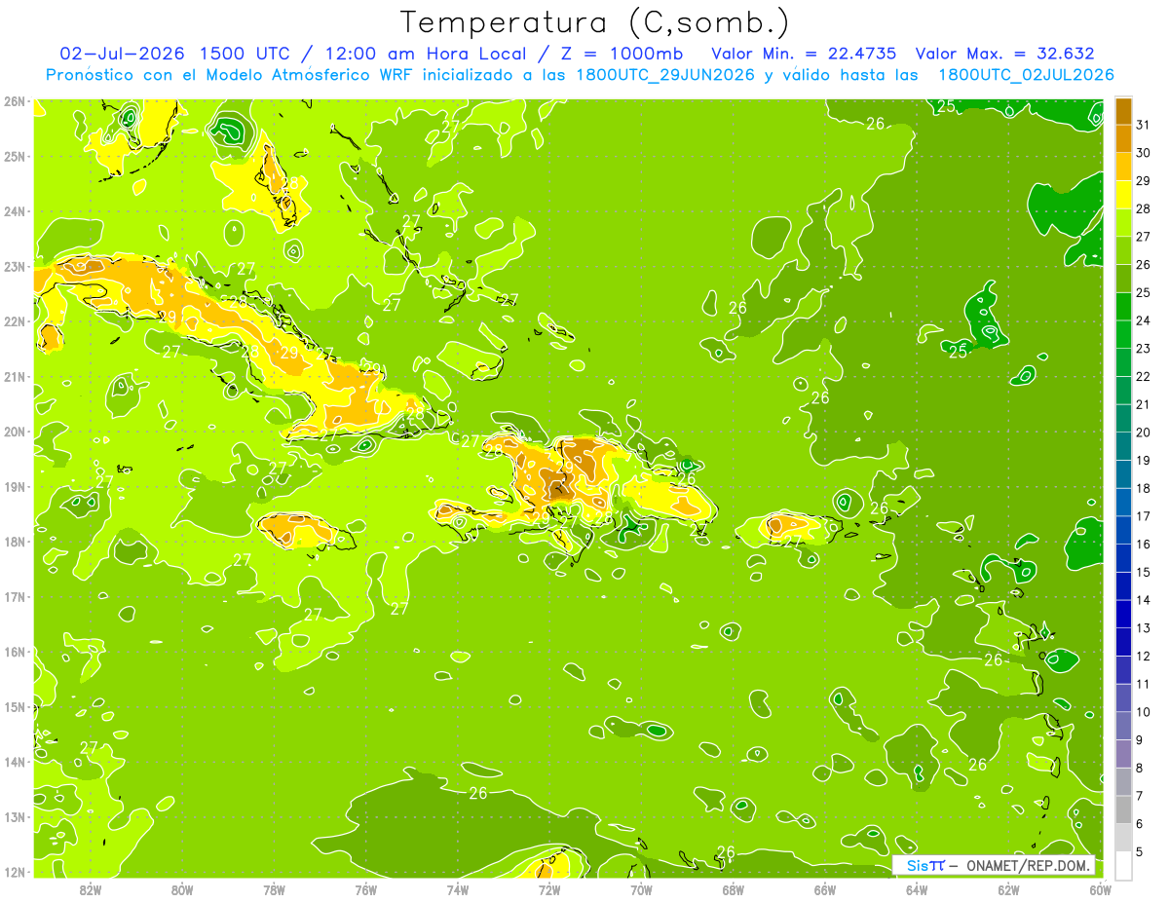The height and width of the screenshot is (903, 1169).
Task: Click the 20N latitude label
Action: click(x=15, y=432)
